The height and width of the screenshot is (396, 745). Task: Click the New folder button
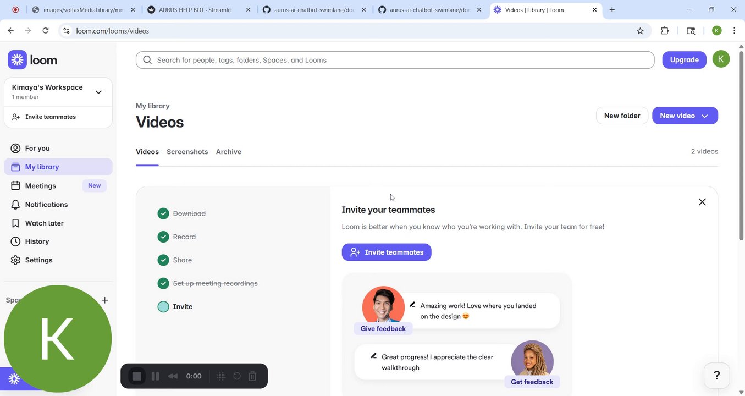point(622,116)
